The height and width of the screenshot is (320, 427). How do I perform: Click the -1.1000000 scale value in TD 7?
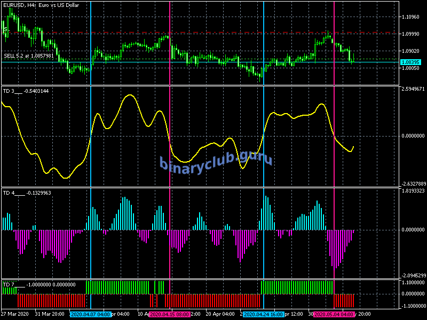pyautogui.click(x=413, y=306)
